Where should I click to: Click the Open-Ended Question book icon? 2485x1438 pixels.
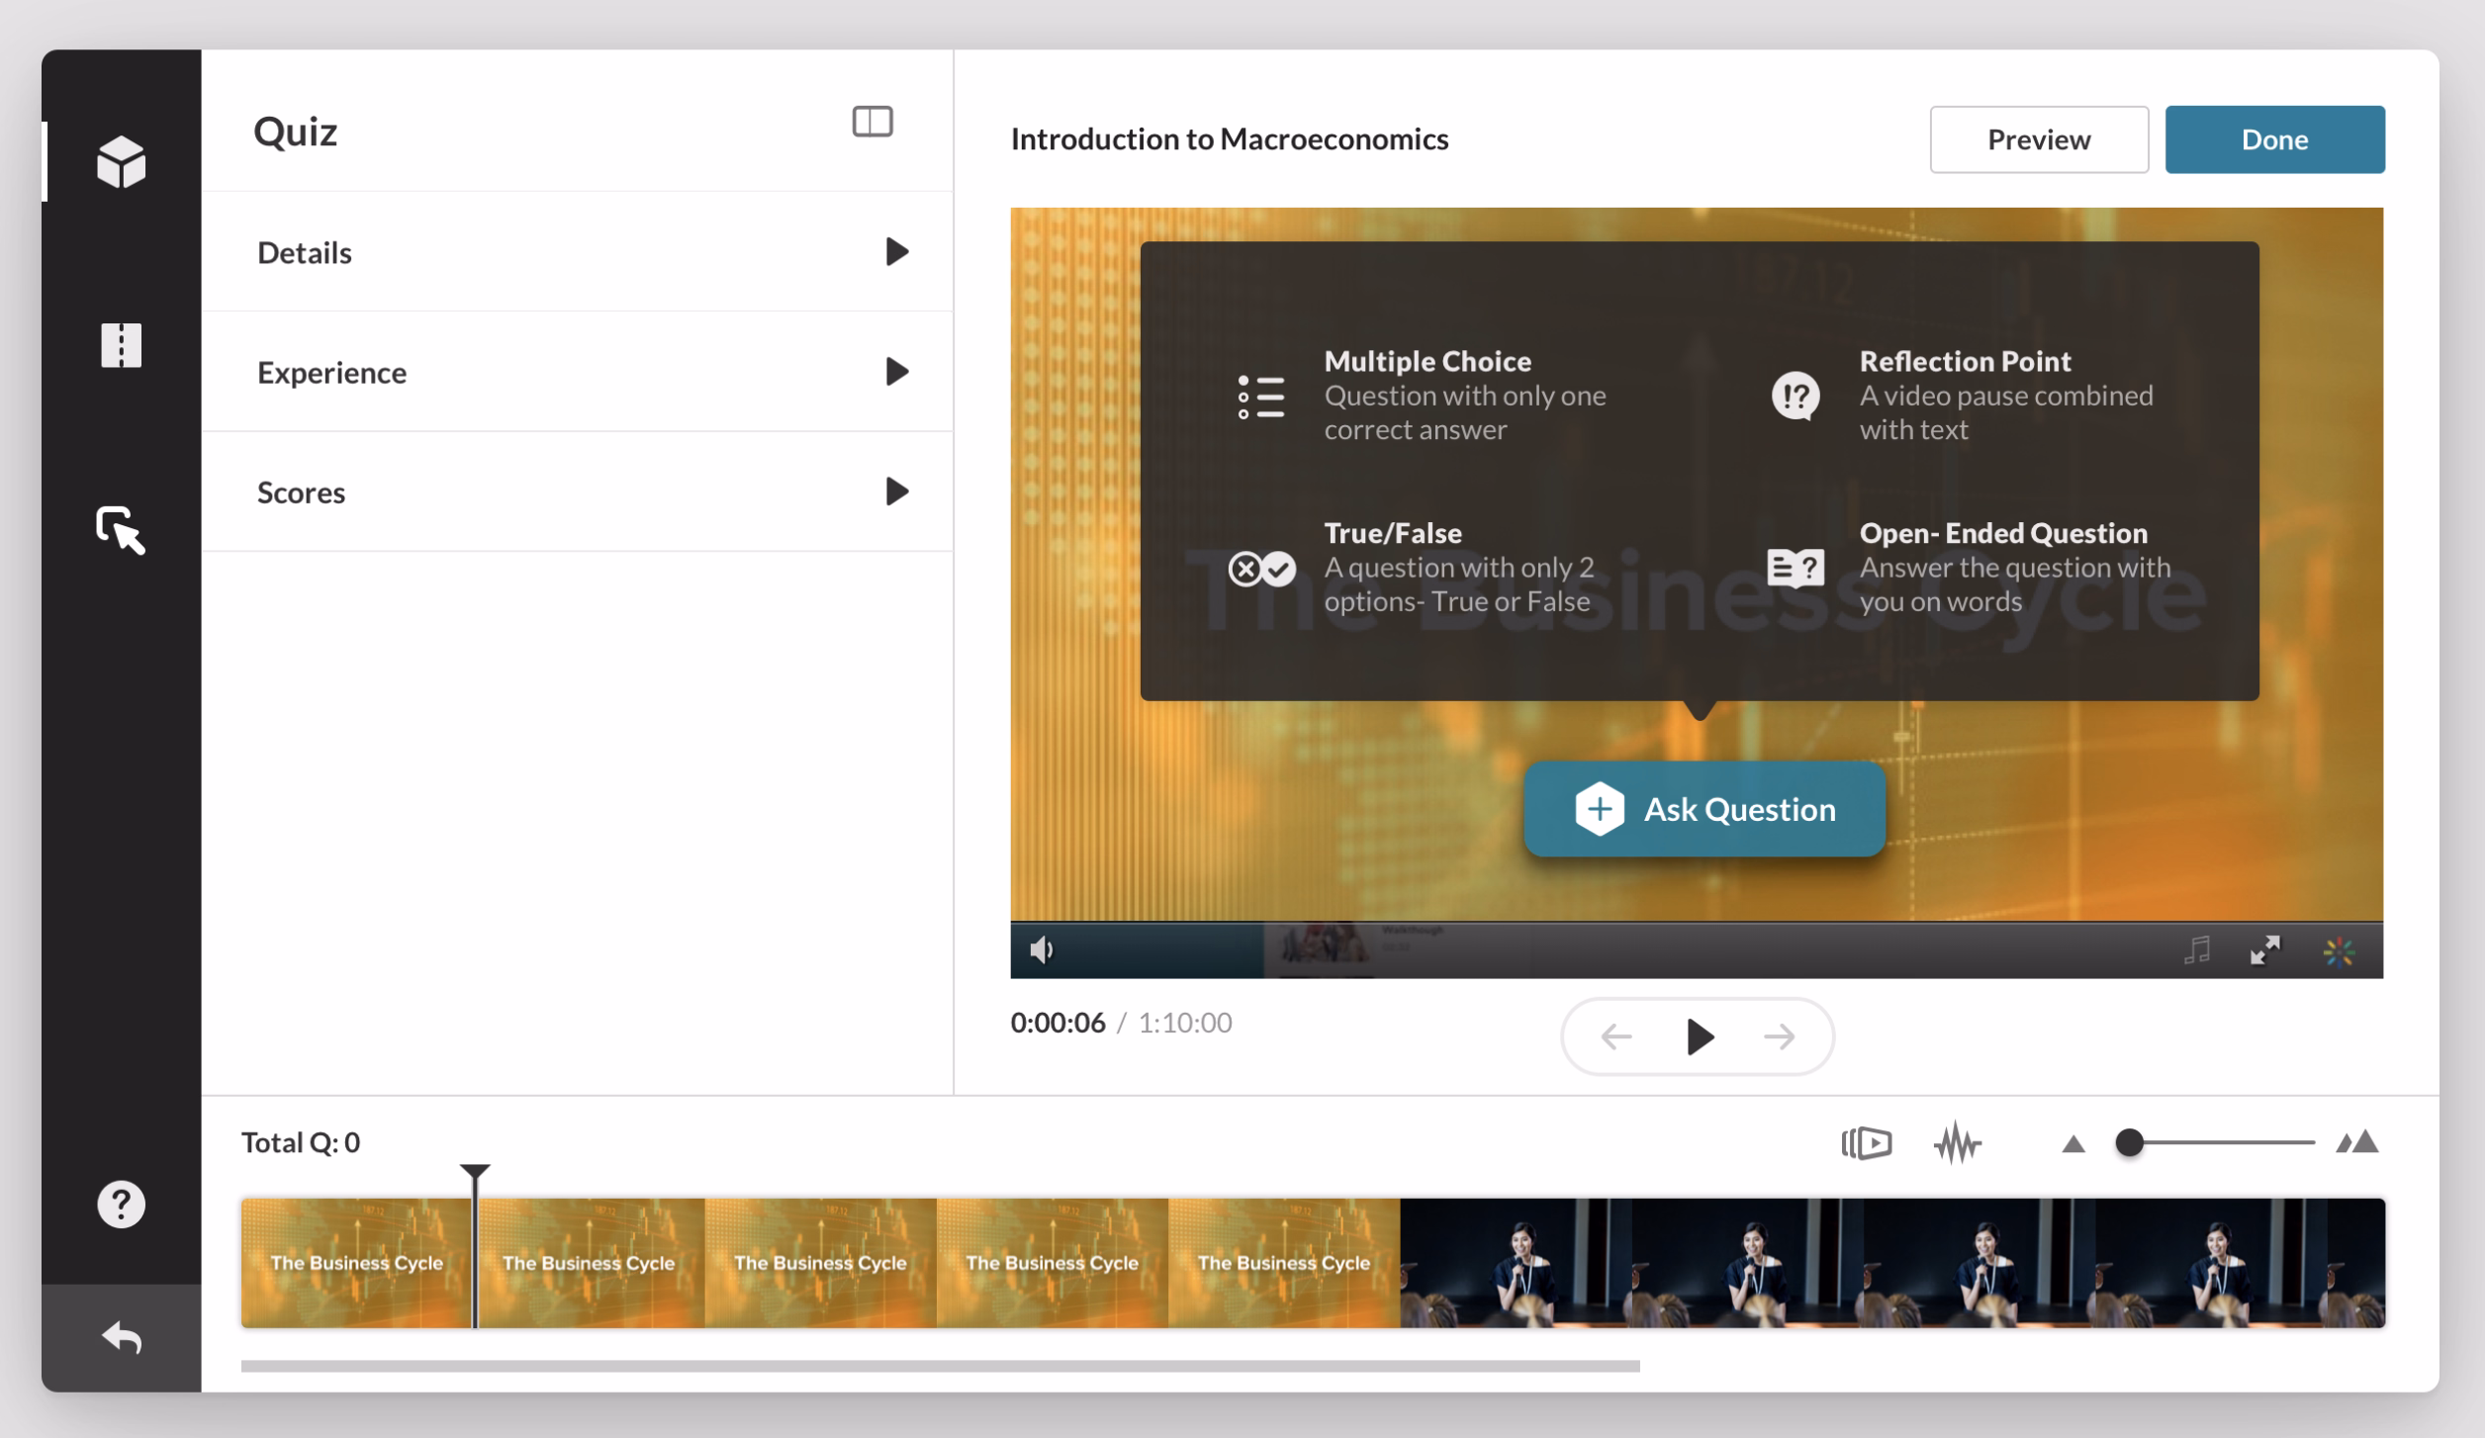(1795, 568)
